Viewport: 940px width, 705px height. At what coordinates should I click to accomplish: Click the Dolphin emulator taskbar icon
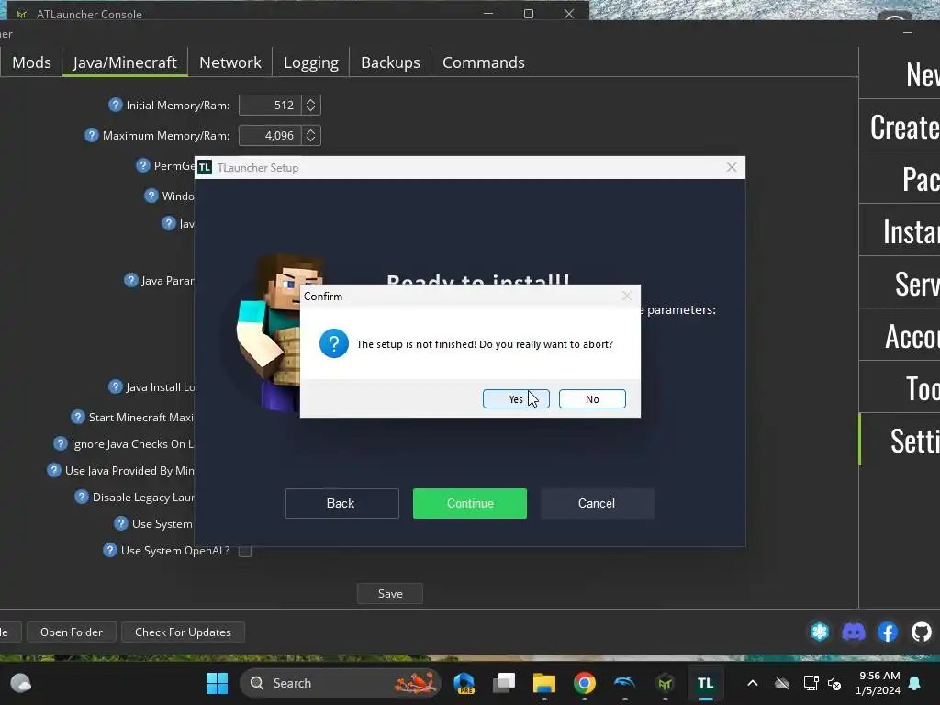pyautogui.click(x=624, y=683)
